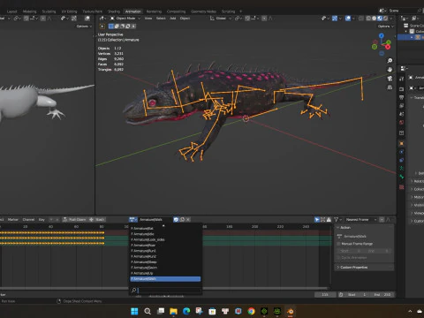Select the pan view hand icon
This screenshot has width=424, height=318.
point(390,70)
